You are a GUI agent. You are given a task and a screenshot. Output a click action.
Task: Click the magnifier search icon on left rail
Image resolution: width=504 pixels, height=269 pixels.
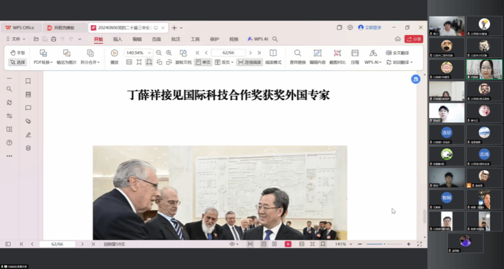pyautogui.click(x=9, y=89)
